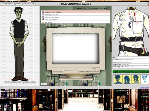Select img_gallery row text
Screen dimensions: 149x111
click(x=49, y=22)
